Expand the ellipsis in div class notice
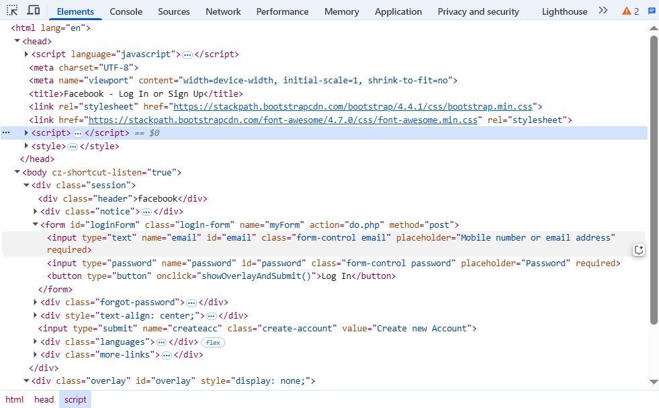 (x=146, y=212)
